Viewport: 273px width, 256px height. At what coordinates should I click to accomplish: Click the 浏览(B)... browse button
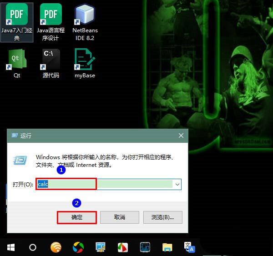click(162, 217)
